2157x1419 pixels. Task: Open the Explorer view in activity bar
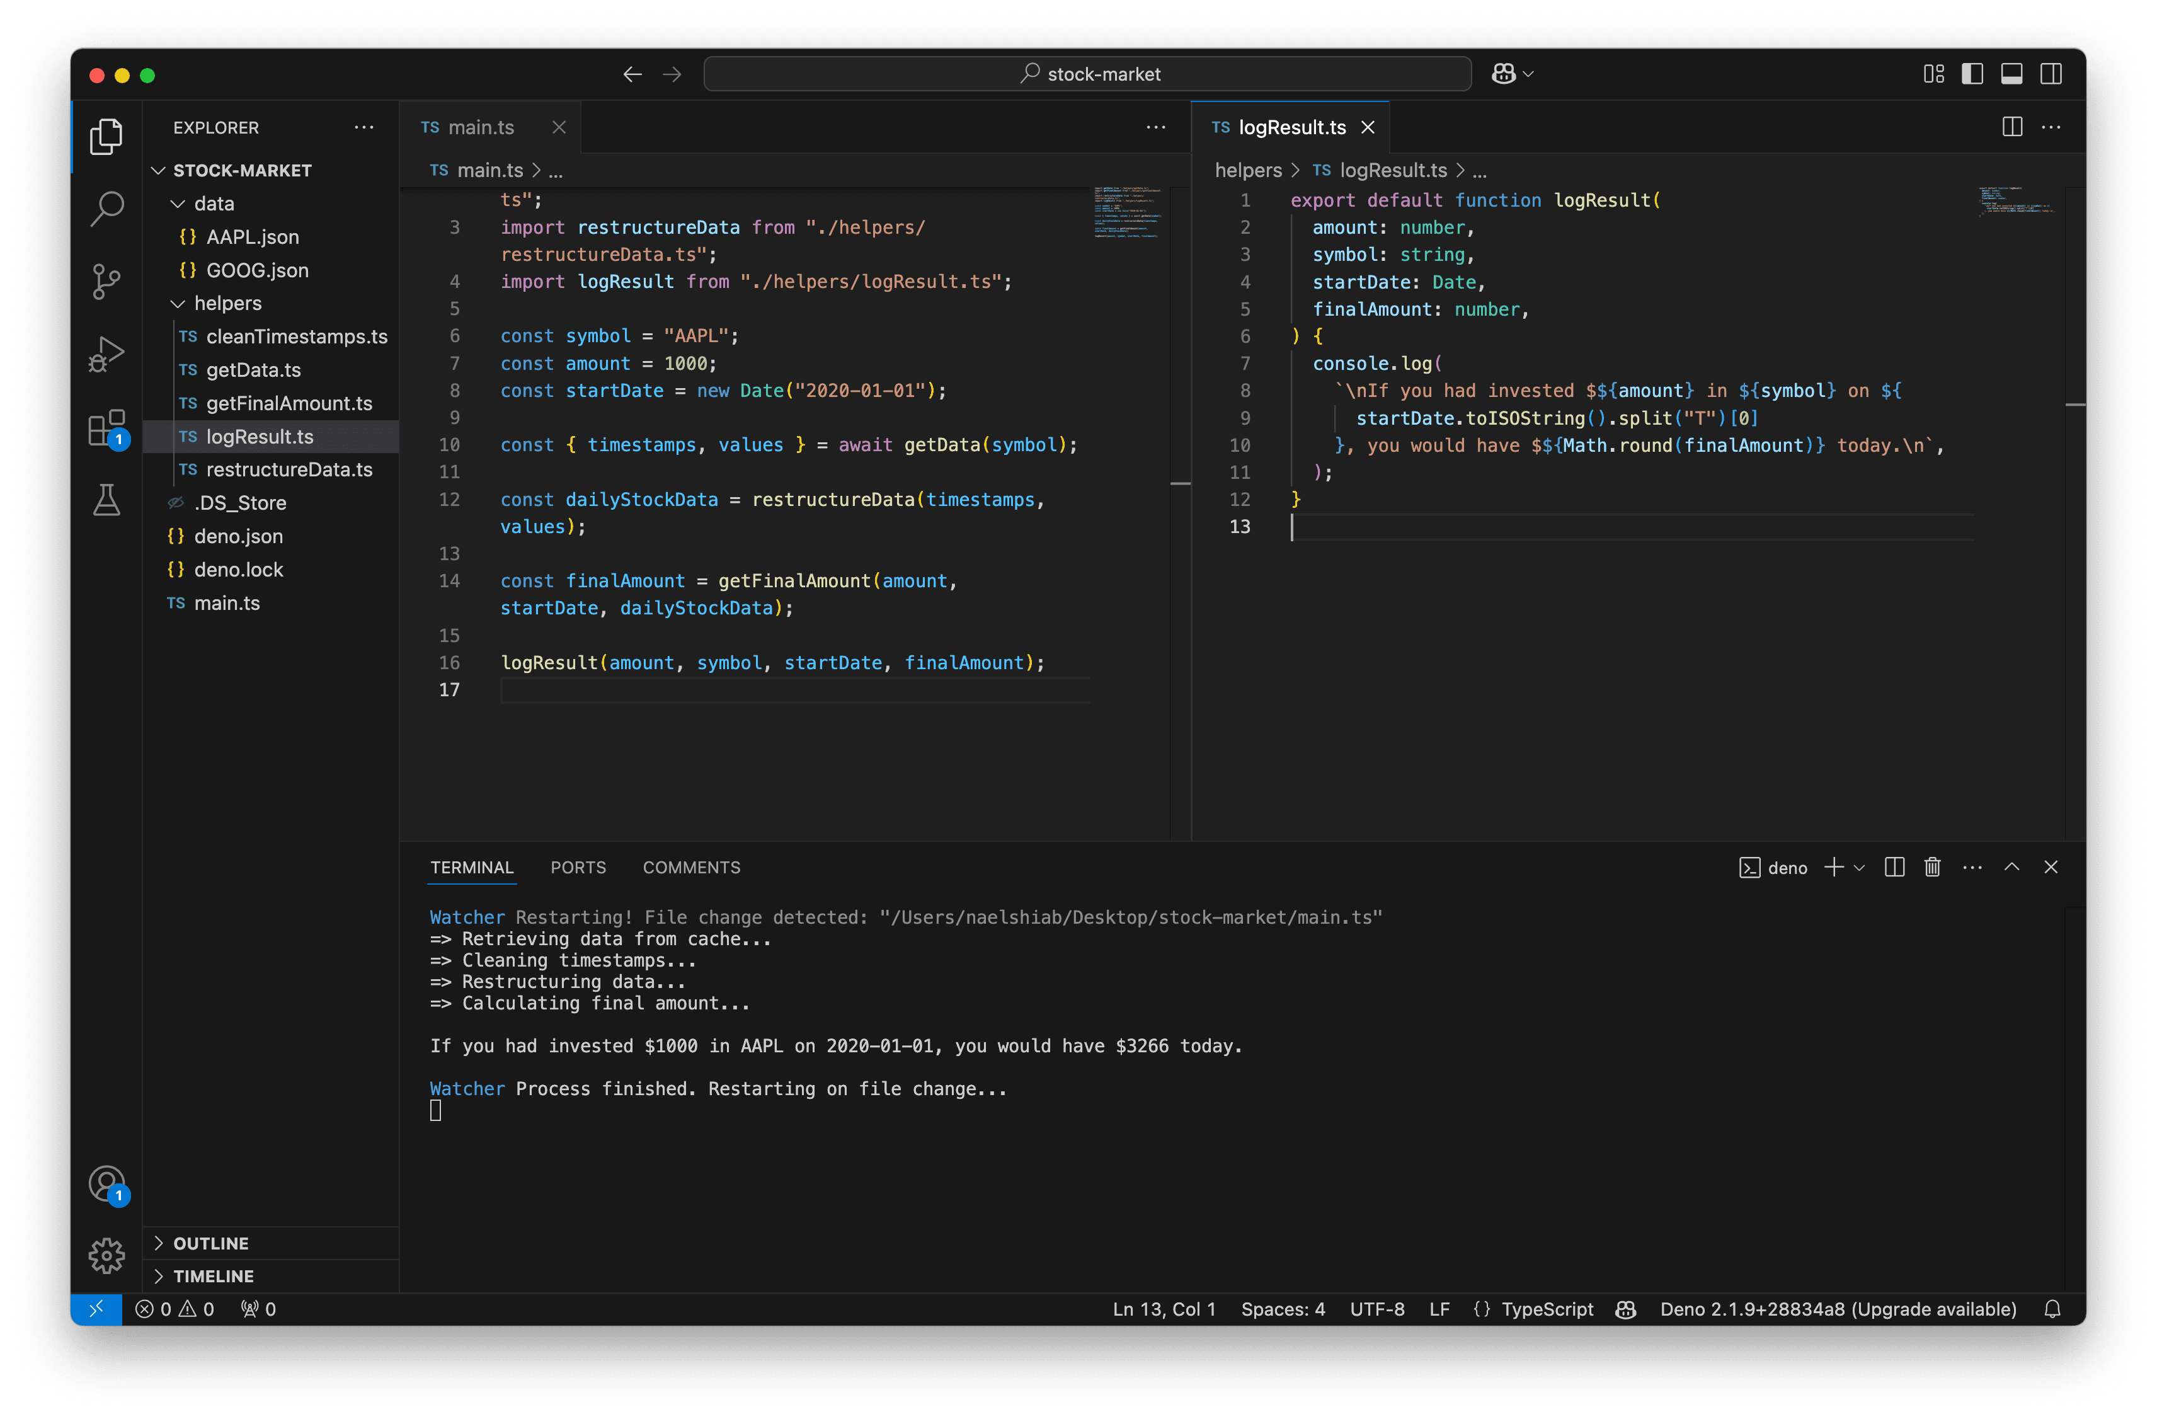(106, 136)
